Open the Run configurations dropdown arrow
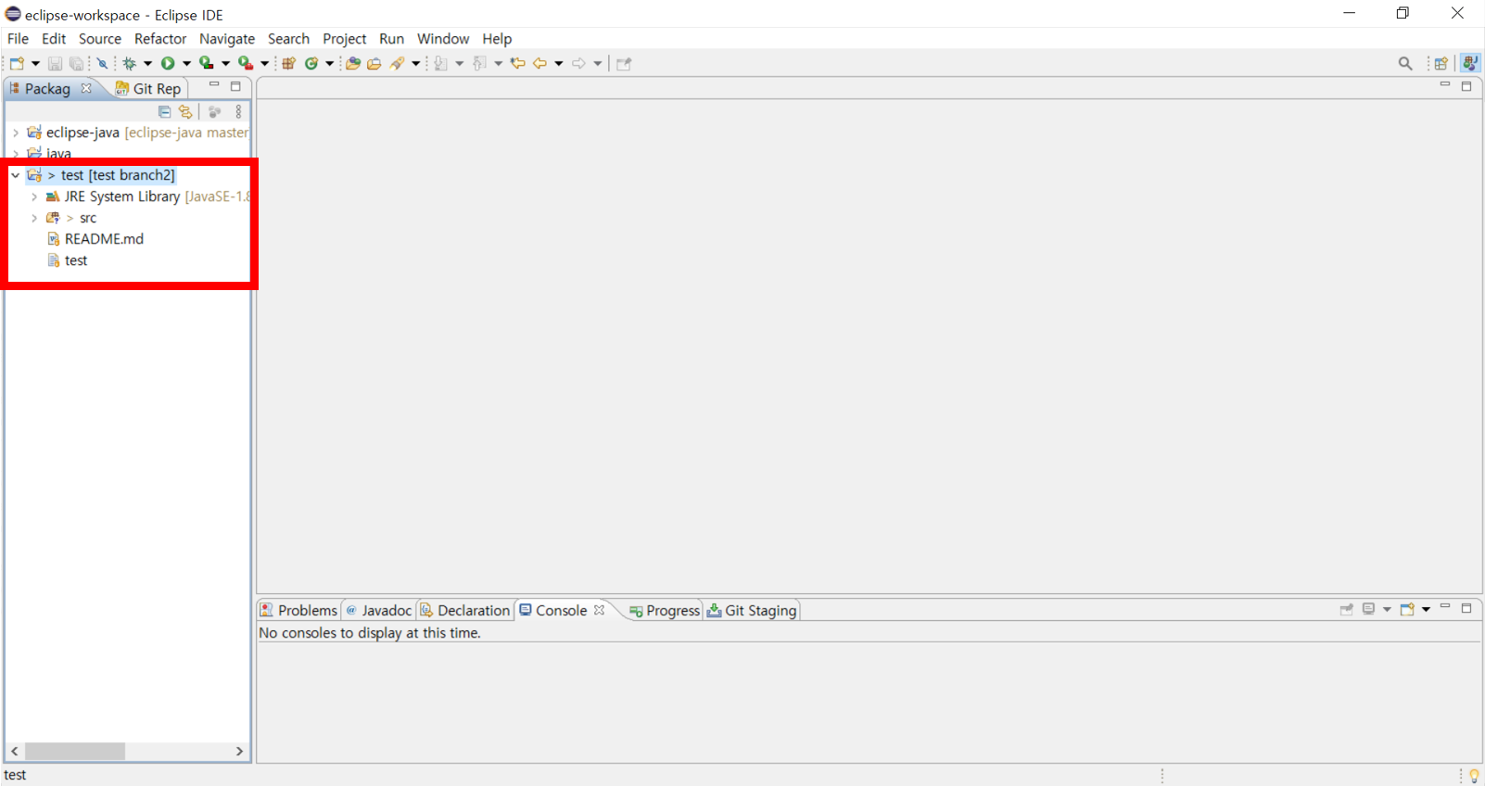 [x=186, y=63]
